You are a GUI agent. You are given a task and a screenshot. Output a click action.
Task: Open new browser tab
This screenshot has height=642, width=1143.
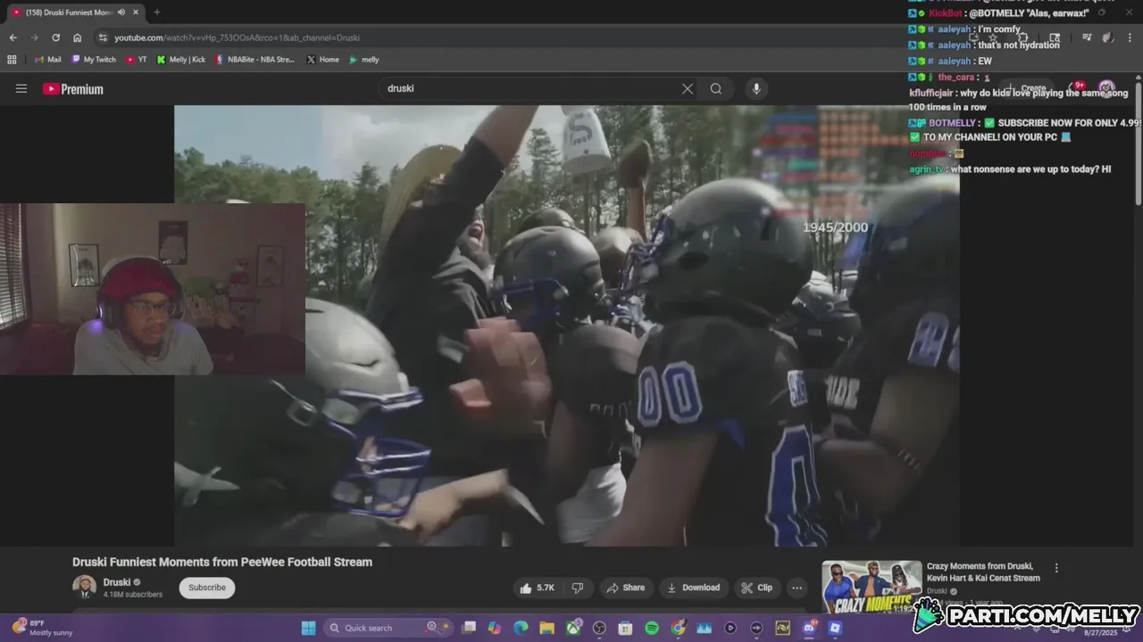coord(157,12)
